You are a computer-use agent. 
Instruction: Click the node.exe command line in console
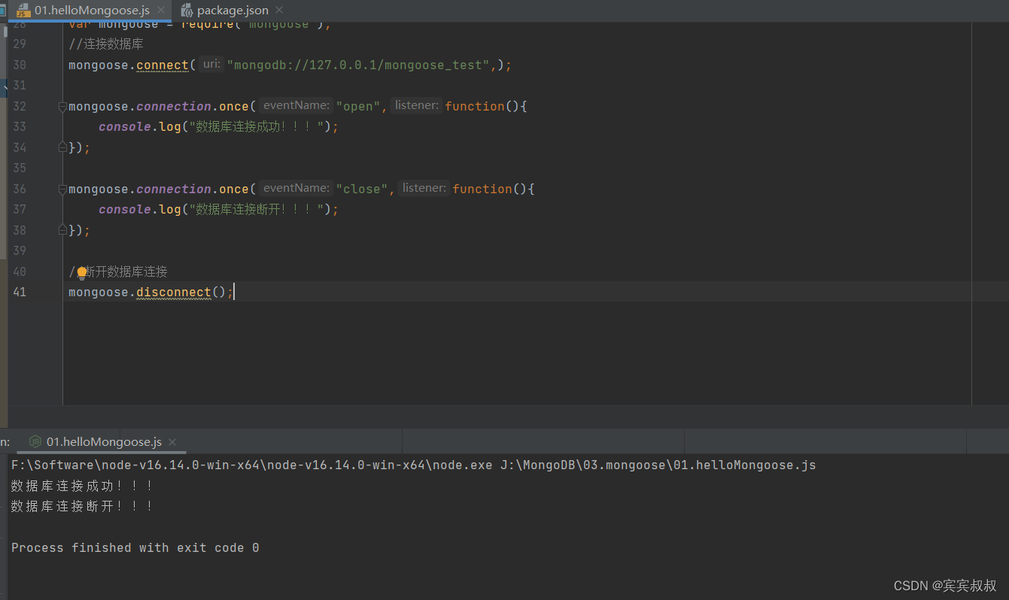click(x=413, y=465)
